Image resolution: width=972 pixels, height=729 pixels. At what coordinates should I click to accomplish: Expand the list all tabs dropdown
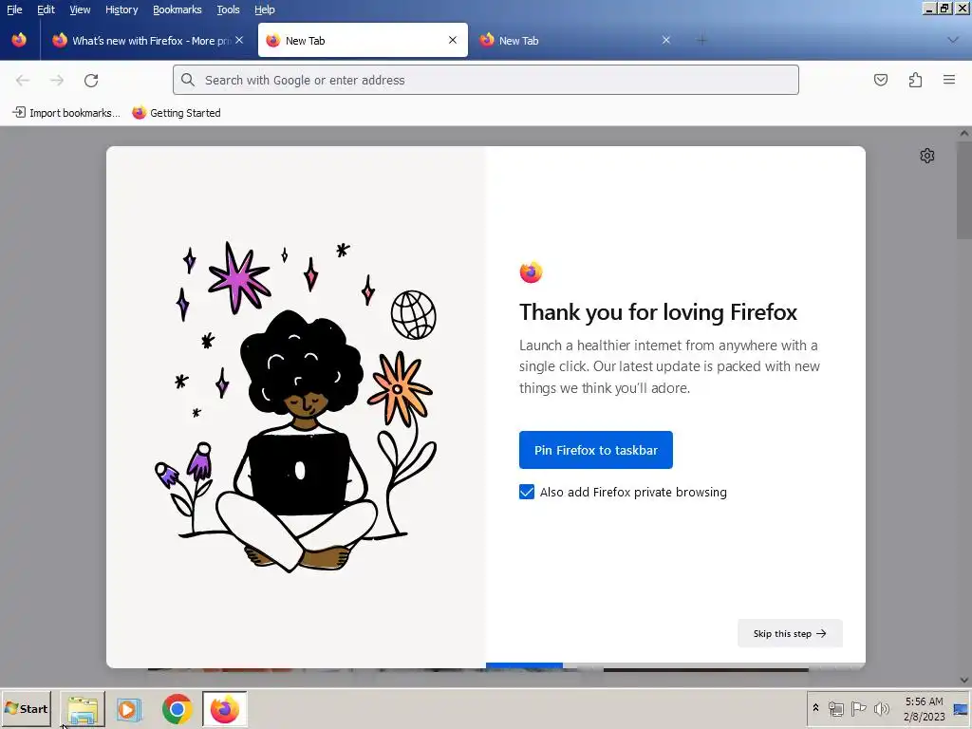point(953,40)
